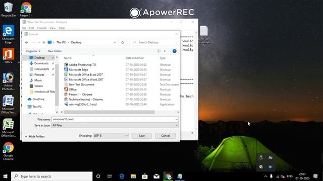The height and width of the screenshot is (181, 323).
Task: Open the Organize dropdown
Action: tap(33, 51)
